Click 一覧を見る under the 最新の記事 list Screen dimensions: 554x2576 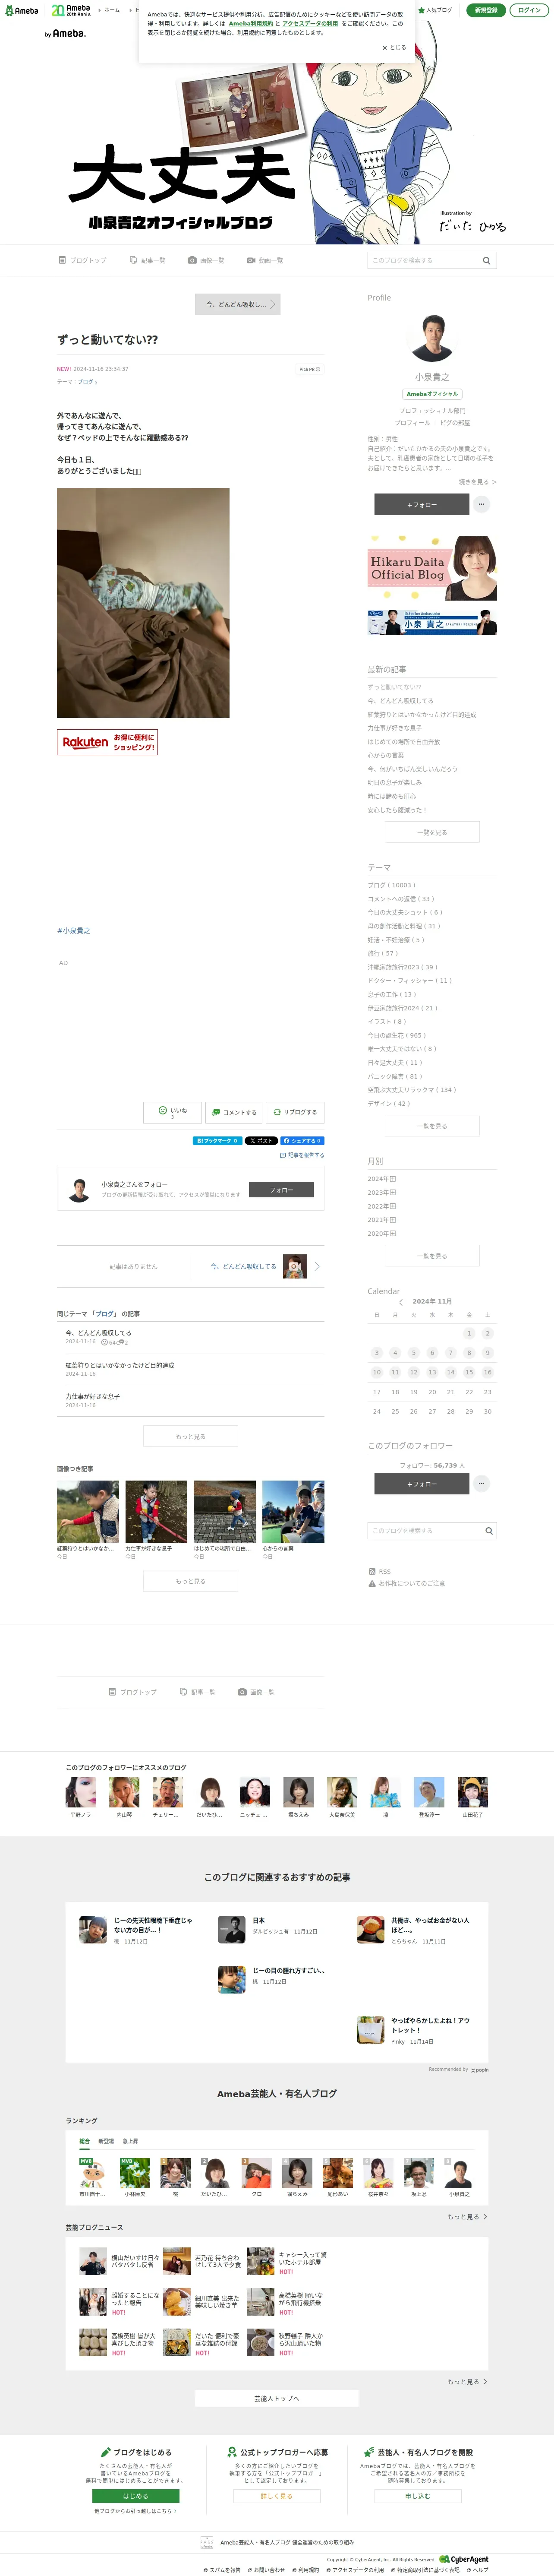(432, 832)
